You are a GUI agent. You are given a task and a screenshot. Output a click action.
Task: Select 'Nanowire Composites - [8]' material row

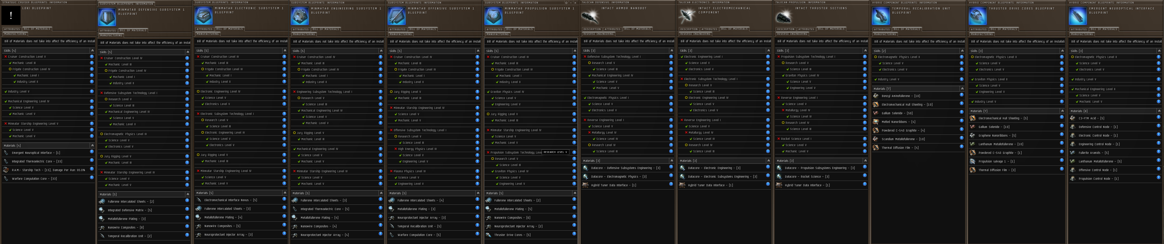[x=144, y=227]
